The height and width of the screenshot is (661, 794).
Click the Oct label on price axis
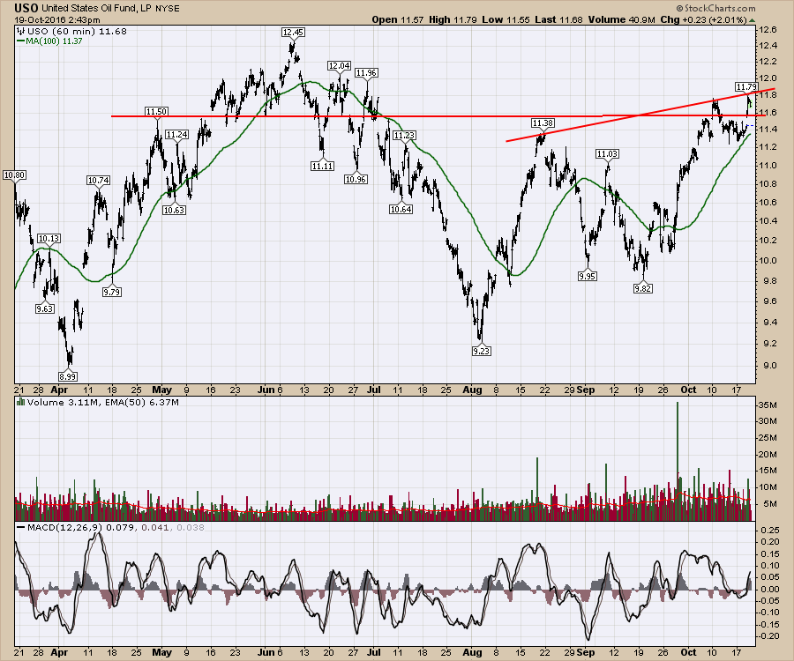pos(688,390)
